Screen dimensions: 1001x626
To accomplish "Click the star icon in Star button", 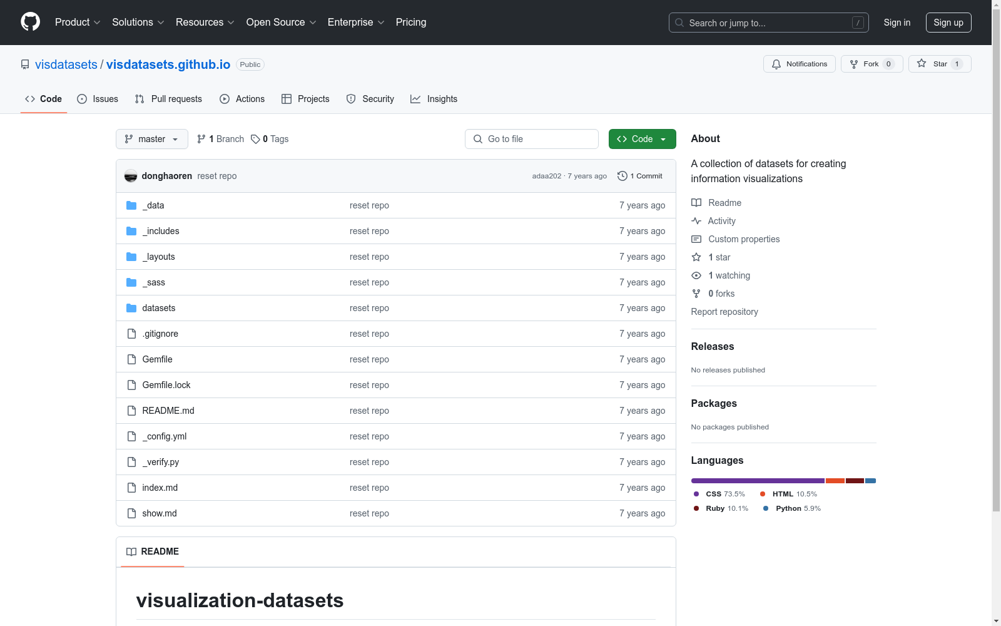I will 922,63.
